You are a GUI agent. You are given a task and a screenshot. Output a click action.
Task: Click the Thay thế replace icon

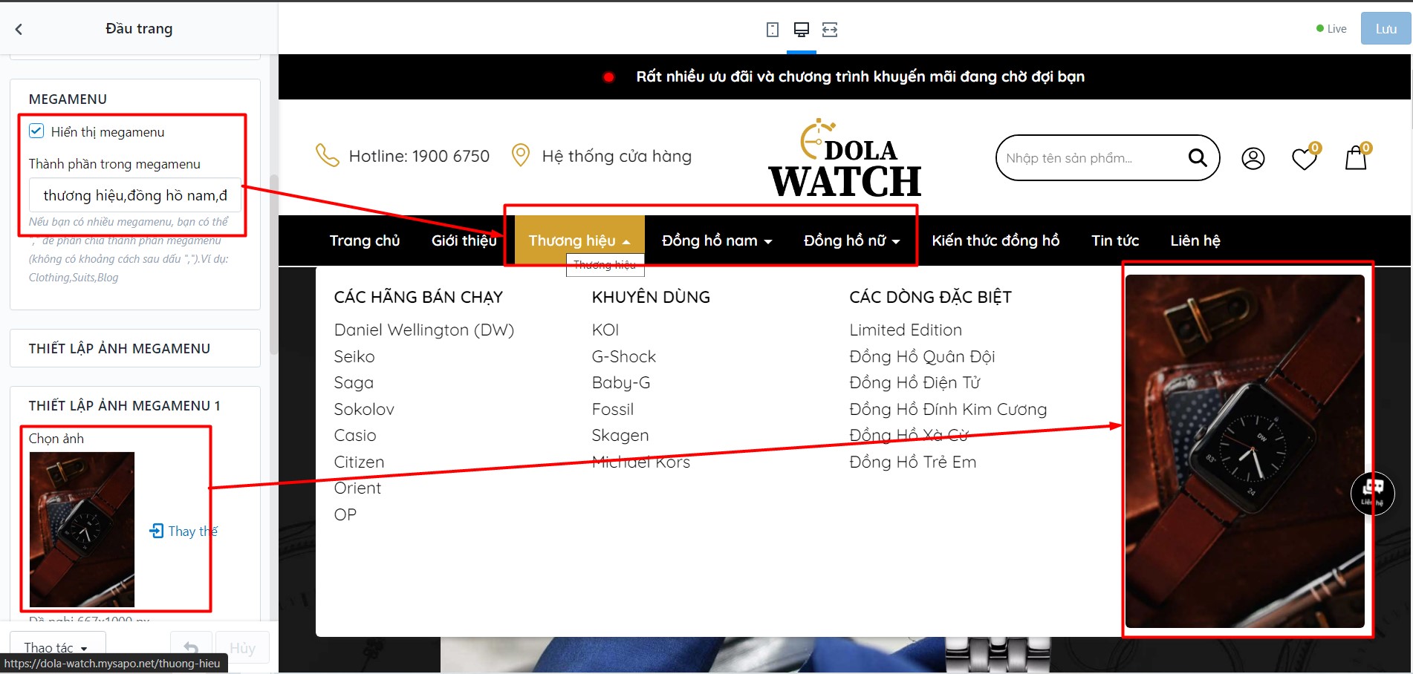[156, 531]
